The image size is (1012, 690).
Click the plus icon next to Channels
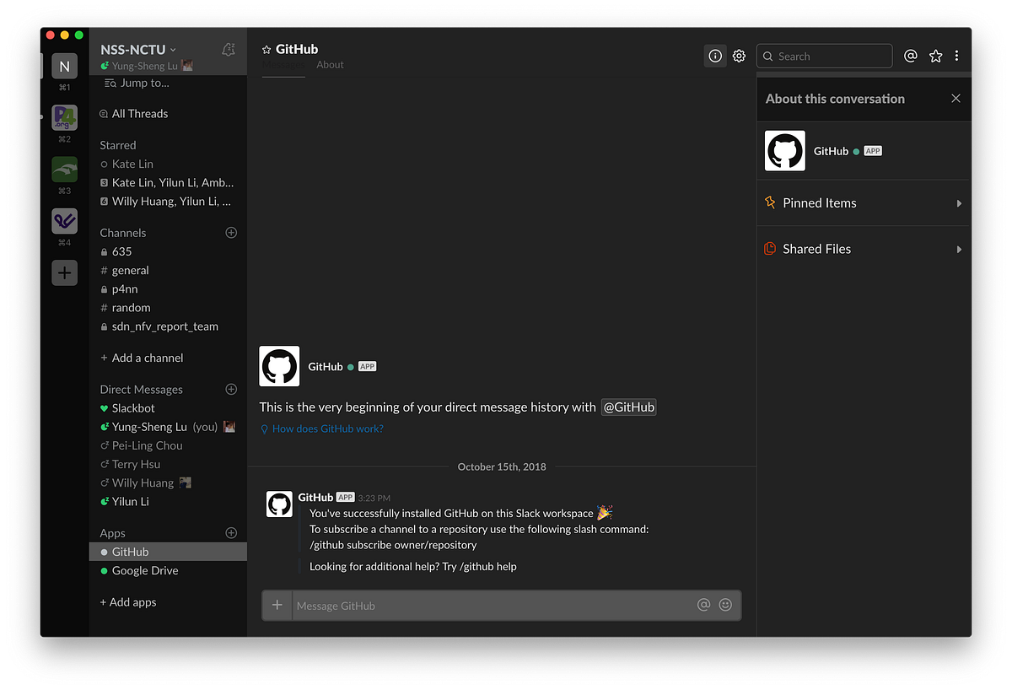coord(231,233)
